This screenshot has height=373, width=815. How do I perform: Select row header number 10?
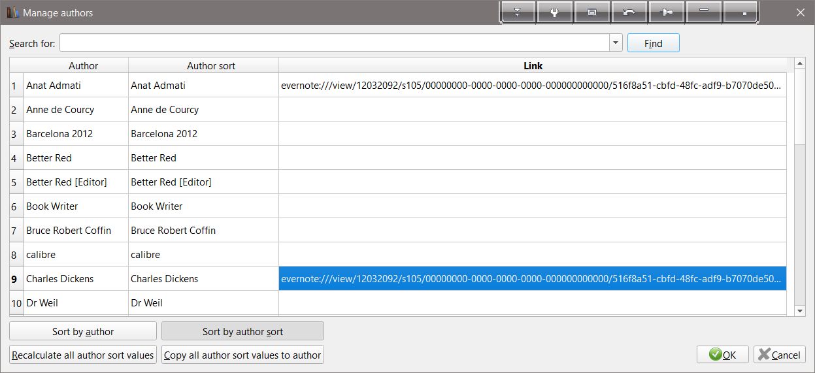16,302
